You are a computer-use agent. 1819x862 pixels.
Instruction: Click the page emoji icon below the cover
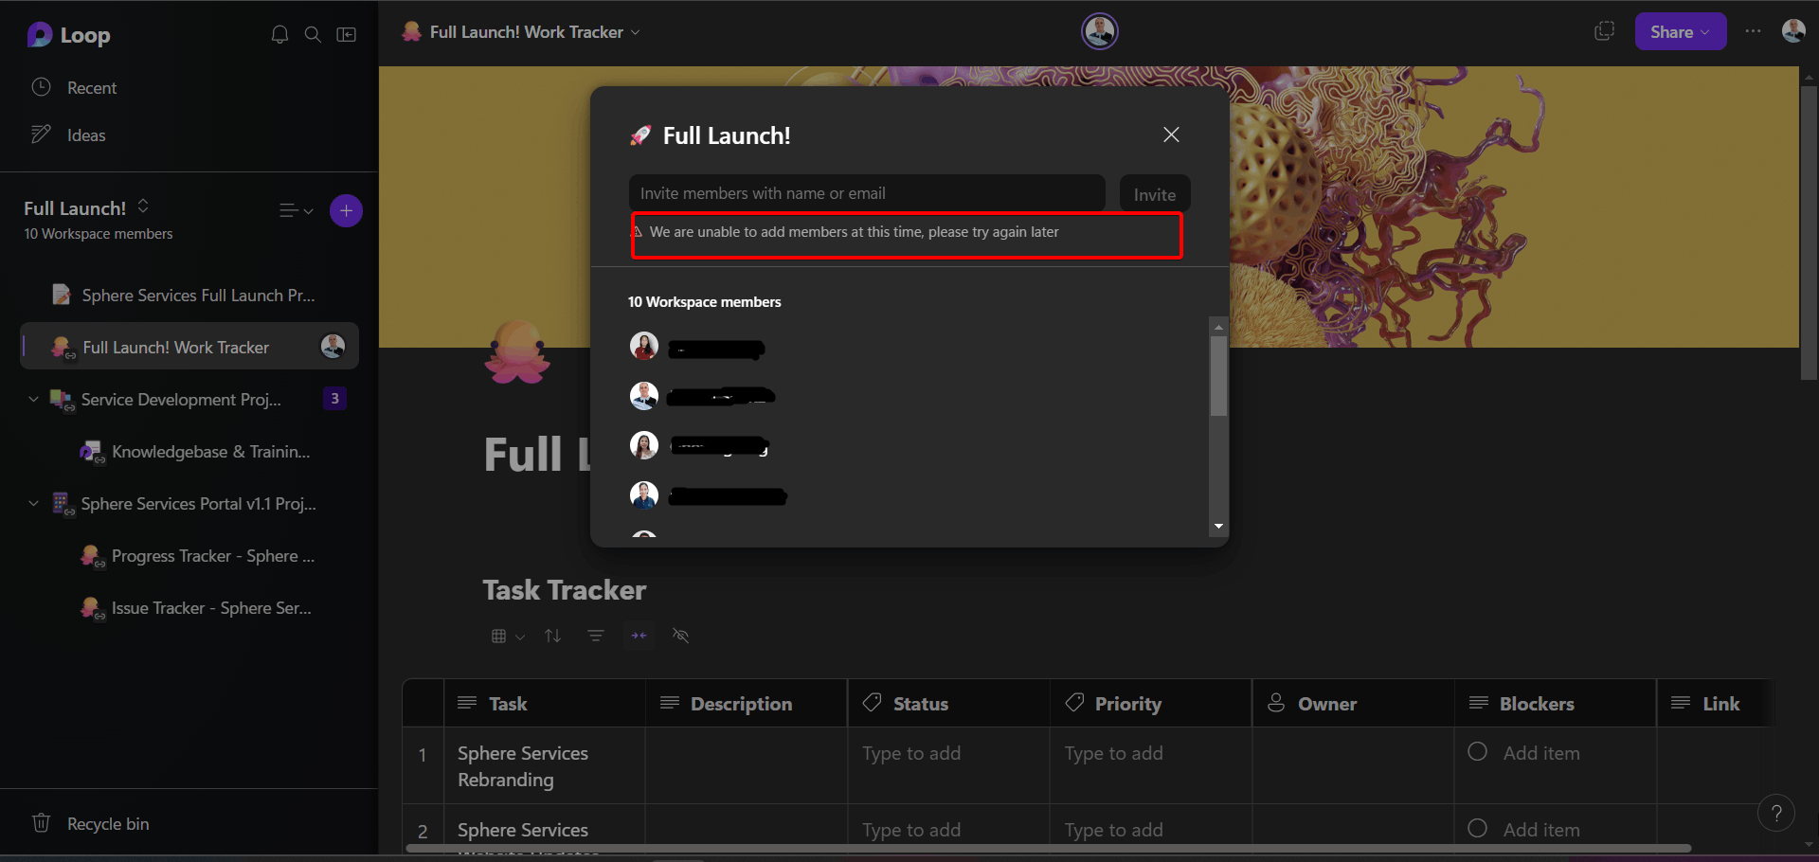[x=517, y=352]
